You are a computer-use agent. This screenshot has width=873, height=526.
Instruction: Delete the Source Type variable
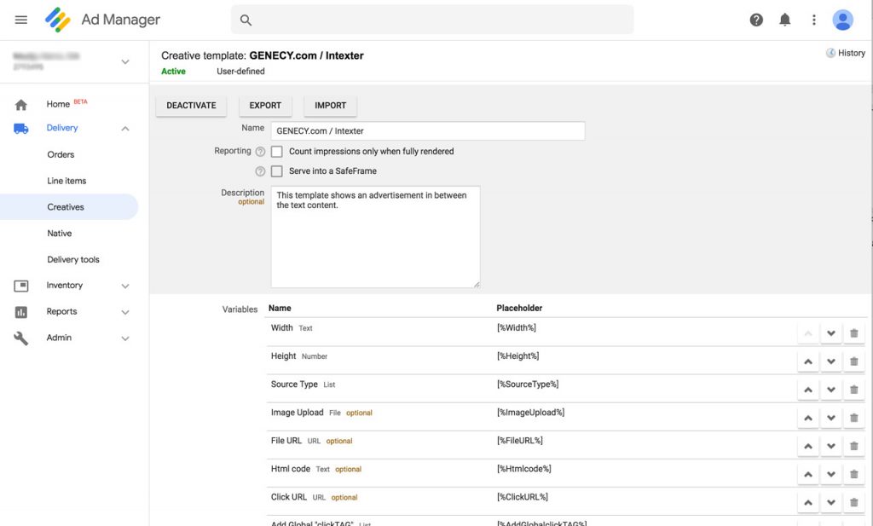pyautogui.click(x=854, y=390)
